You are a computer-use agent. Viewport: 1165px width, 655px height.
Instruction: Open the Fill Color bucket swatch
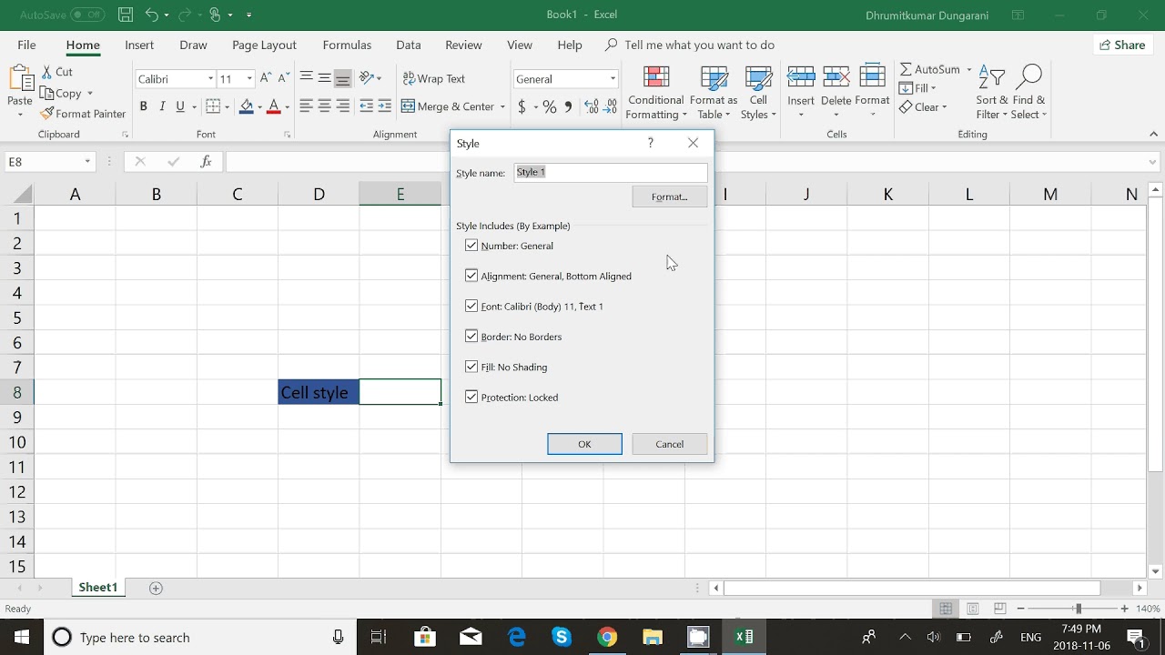coord(246,106)
